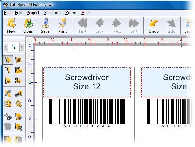Click the number field showing 12
Viewport: 195px width, 147px height.
coord(14,47)
